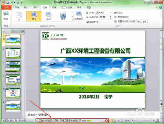The height and width of the screenshot is (124, 164).
Task: Toggle On Mouse Click (单击鼠标时) checkbox
Action: [115, 17]
